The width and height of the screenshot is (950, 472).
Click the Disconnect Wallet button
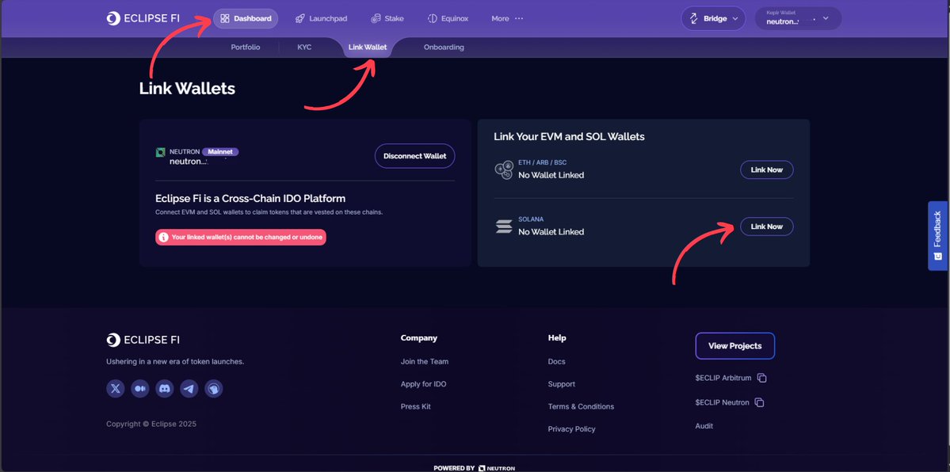pos(415,156)
